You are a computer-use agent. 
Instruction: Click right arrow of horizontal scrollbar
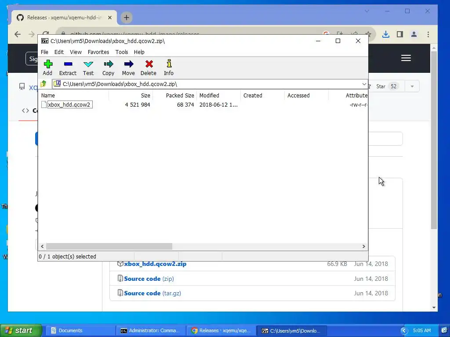363,247
